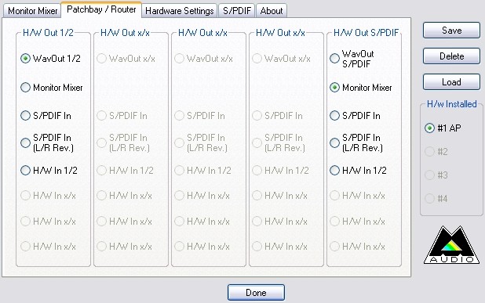
Task: Click the M-Audio logo icon
Action: (451, 245)
